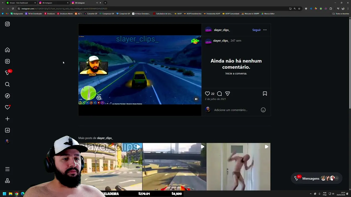Click the '2 de julho de 2021' date
This screenshot has height=197, width=351.
click(x=216, y=99)
